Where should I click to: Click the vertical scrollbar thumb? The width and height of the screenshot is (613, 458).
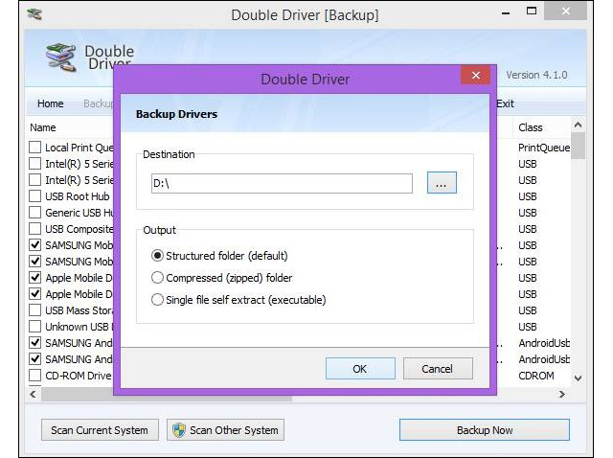[x=578, y=146]
